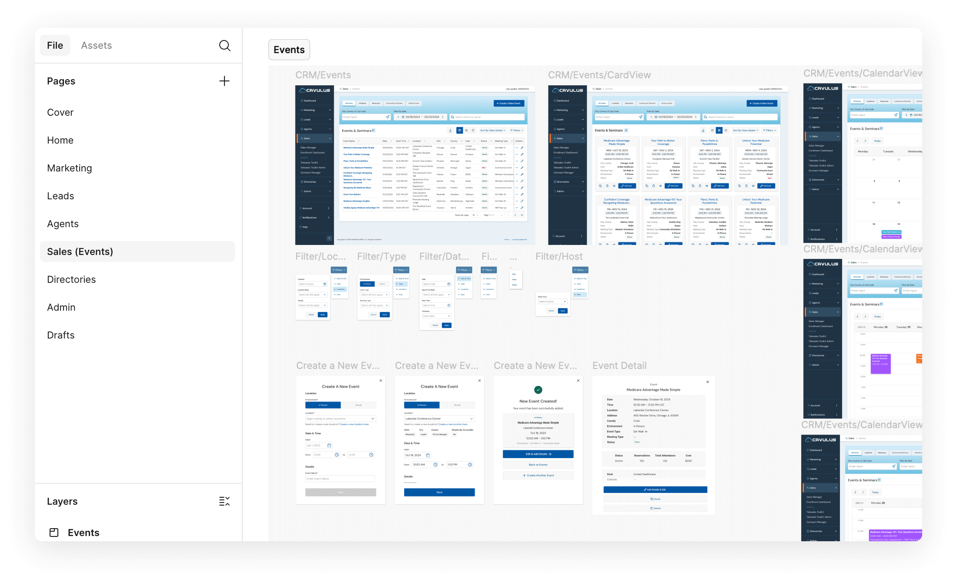Viewport: 957px width, 583px height.
Task: Select the Virtual toggle in Create A New Event
Action: click(359, 405)
